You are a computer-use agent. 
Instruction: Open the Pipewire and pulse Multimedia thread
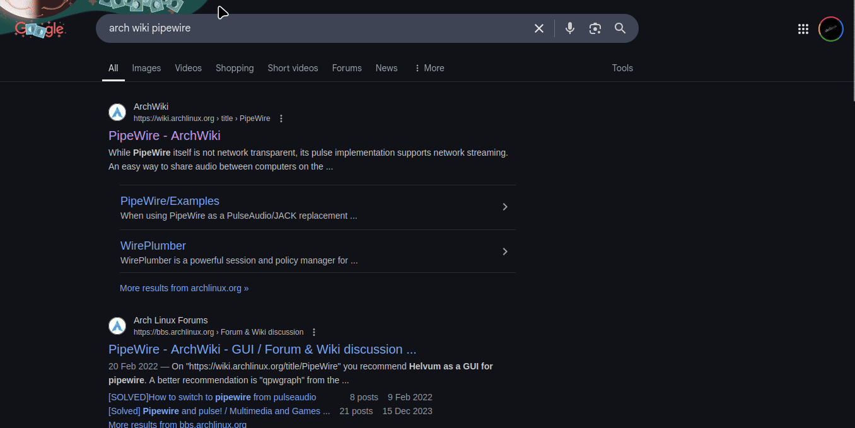219,411
